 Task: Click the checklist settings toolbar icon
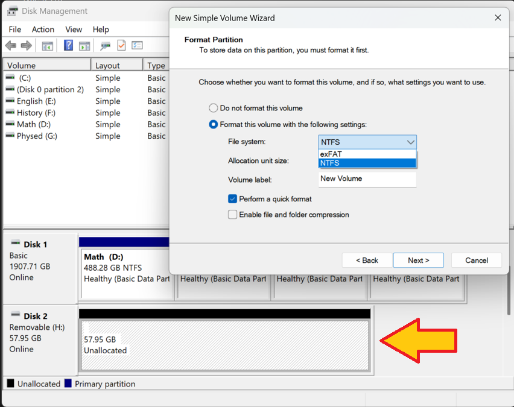[x=137, y=46]
